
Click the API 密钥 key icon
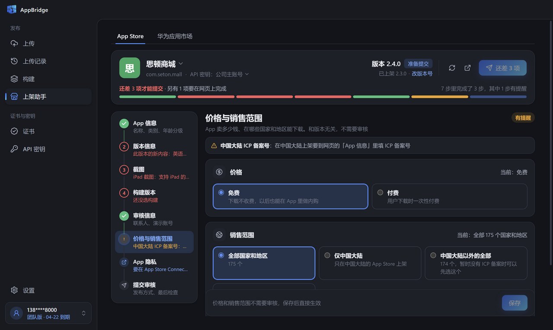14,149
